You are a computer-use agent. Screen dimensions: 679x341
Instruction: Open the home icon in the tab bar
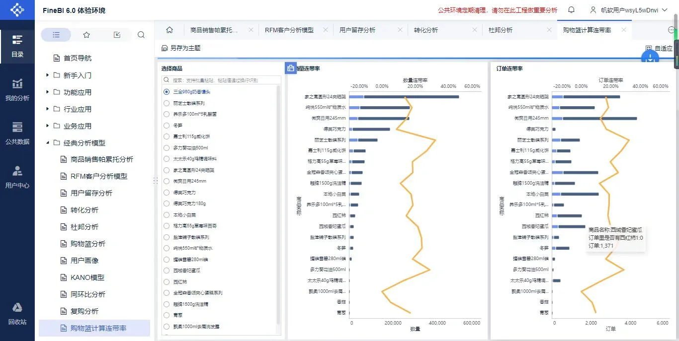coord(169,30)
